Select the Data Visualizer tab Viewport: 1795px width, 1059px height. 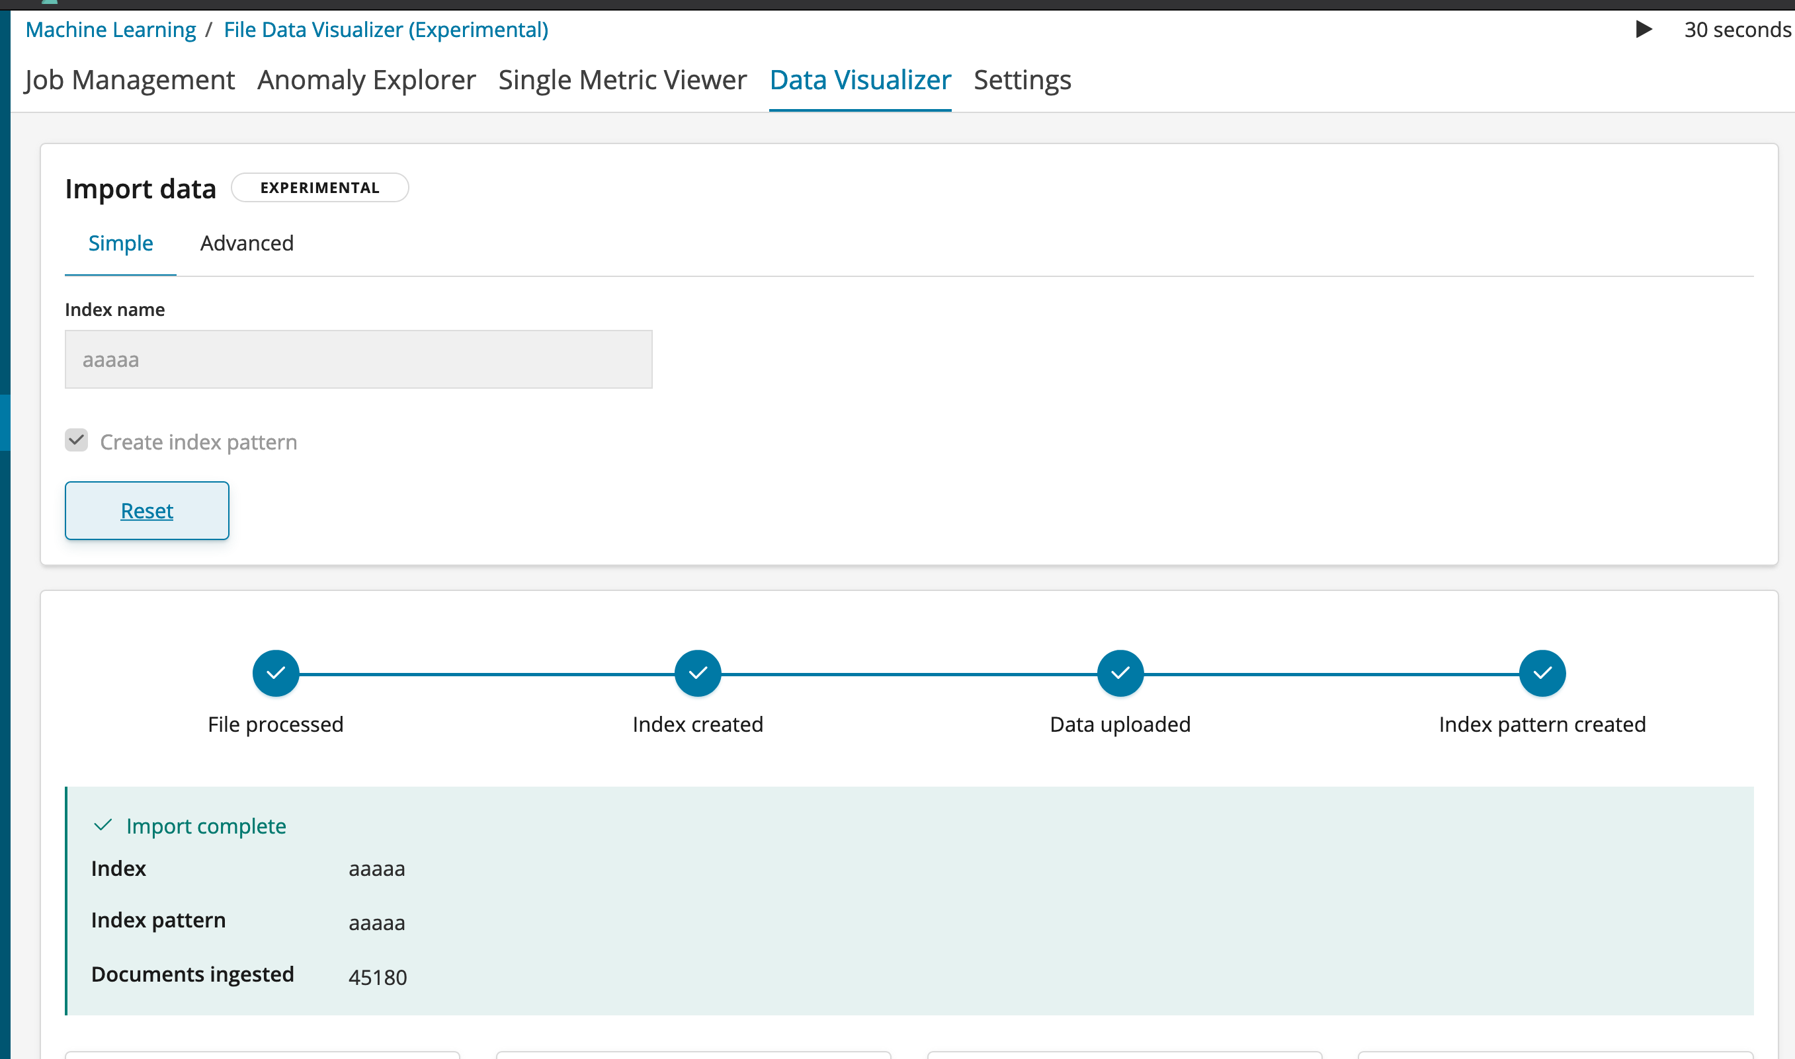(860, 80)
